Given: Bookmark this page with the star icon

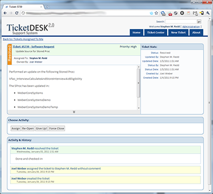Looking at the screenshot, I should [x=156, y=13].
